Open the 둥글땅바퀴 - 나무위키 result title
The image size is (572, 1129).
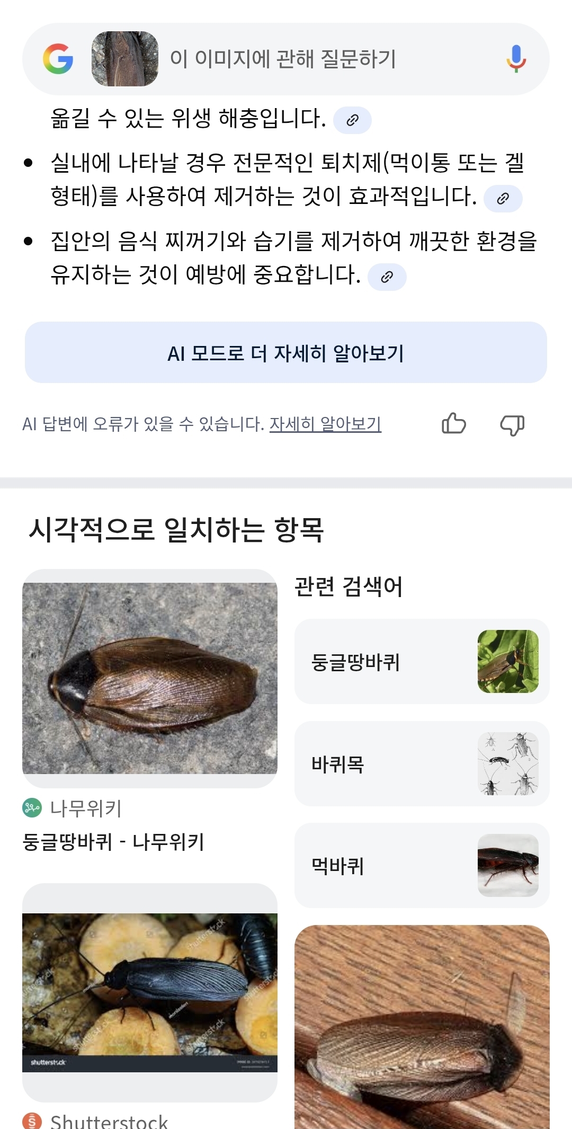click(113, 842)
